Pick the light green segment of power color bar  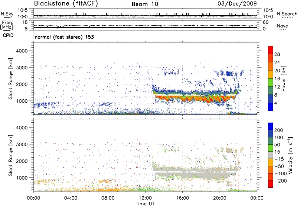pos(271,83)
